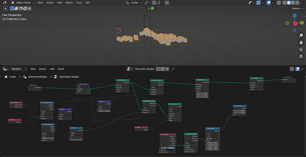Select material preview shading
This screenshot has height=157, width=306.
point(293,3)
